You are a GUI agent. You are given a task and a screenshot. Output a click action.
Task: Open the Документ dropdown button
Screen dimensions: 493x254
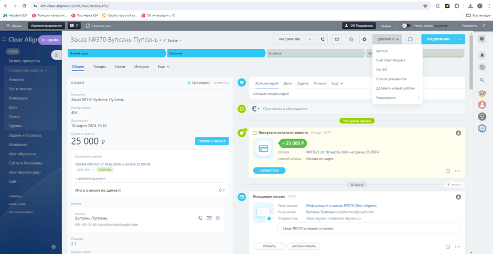pyautogui.click(x=387, y=39)
